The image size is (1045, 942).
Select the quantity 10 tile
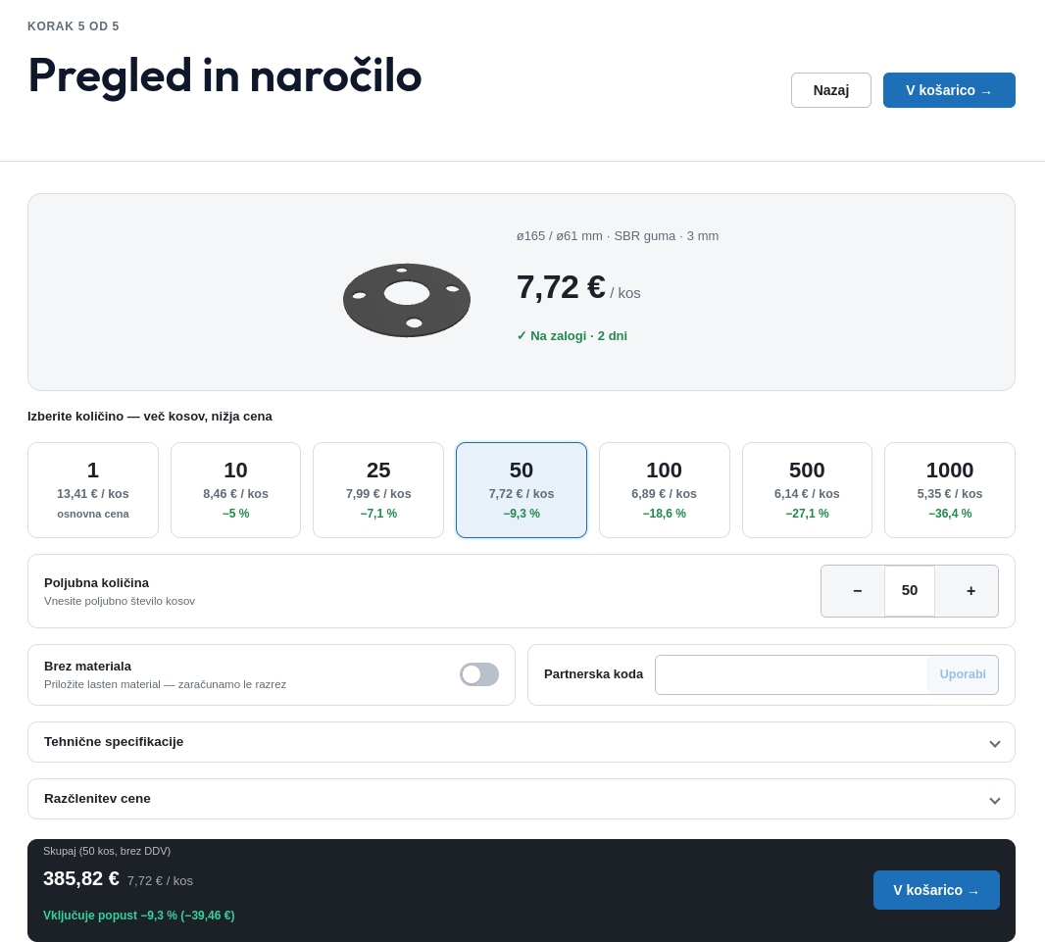[x=236, y=490]
